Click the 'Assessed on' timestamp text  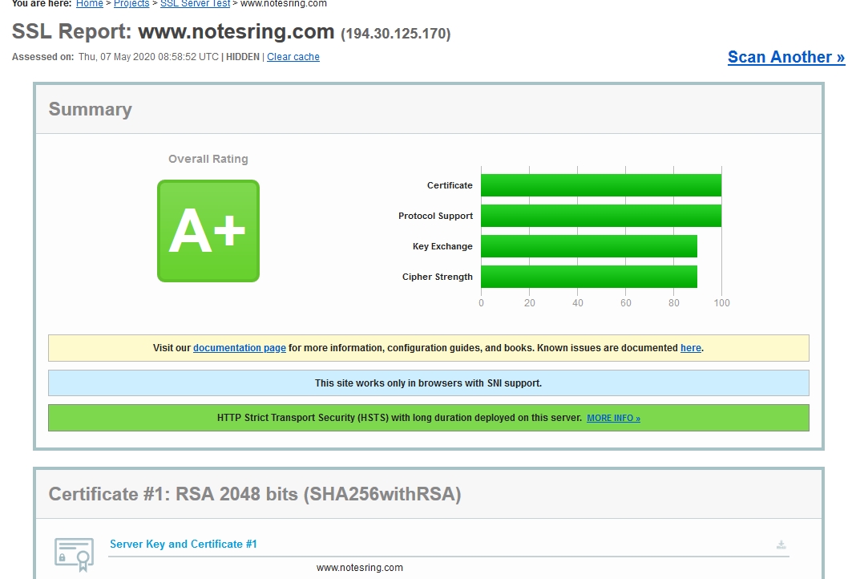(148, 57)
